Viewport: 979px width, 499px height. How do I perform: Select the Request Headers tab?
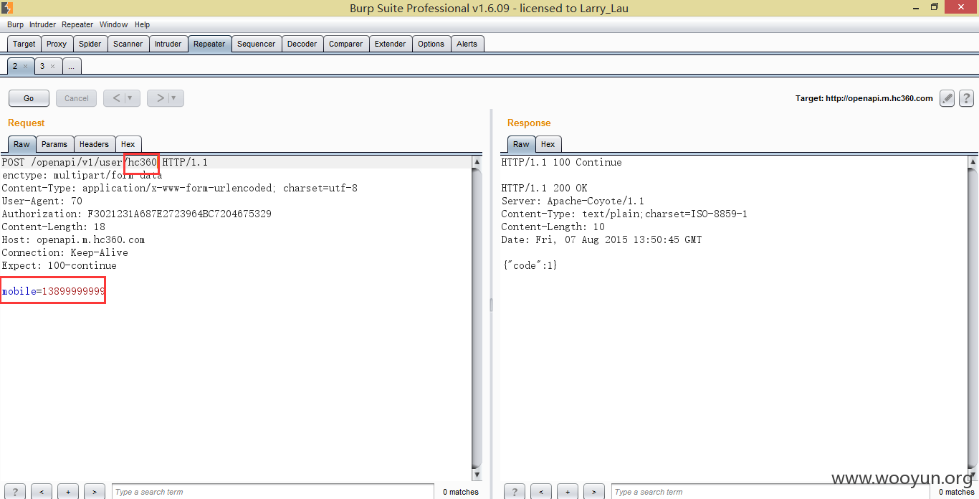[x=94, y=144]
